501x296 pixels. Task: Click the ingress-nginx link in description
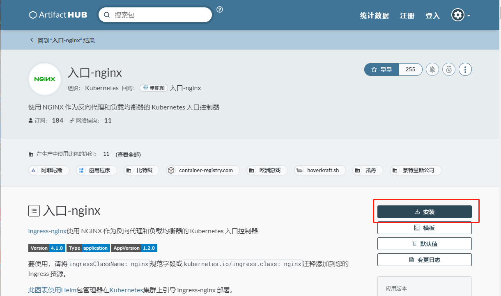point(47,231)
